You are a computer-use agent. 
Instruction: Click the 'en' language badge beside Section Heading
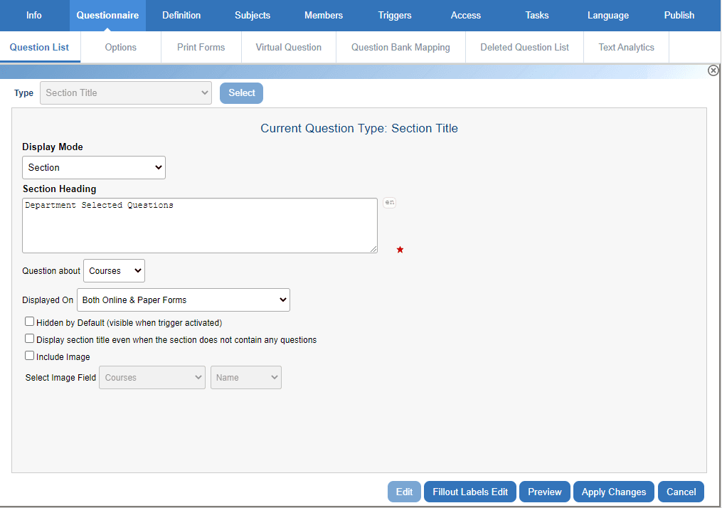point(390,203)
